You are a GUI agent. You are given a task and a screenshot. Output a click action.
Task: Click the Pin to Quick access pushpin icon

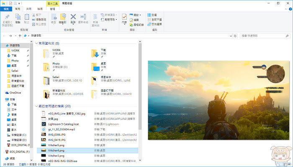(x=7, y=17)
